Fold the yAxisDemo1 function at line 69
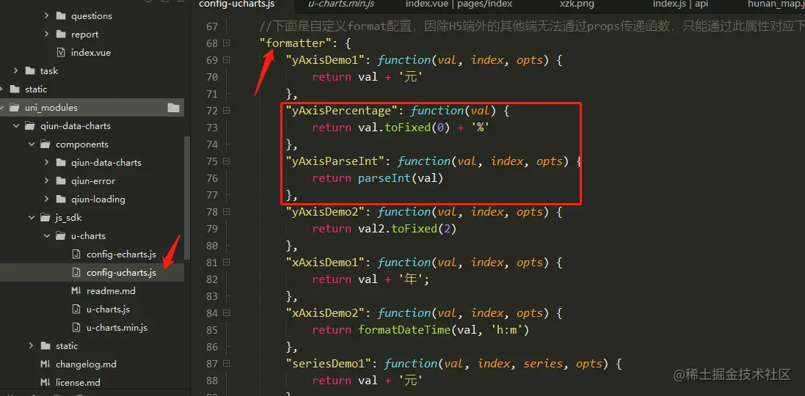This screenshot has width=805, height=396. click(227, 60)
